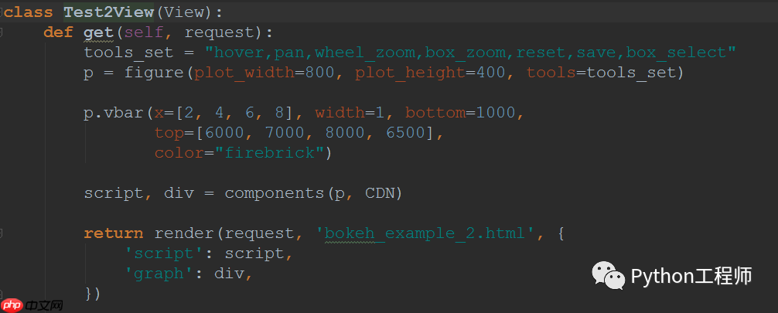The height and width of the screenshot is (313, 778).
Task: Click "tools_set" at the start of its assignment line
Action: coord(128,53)
